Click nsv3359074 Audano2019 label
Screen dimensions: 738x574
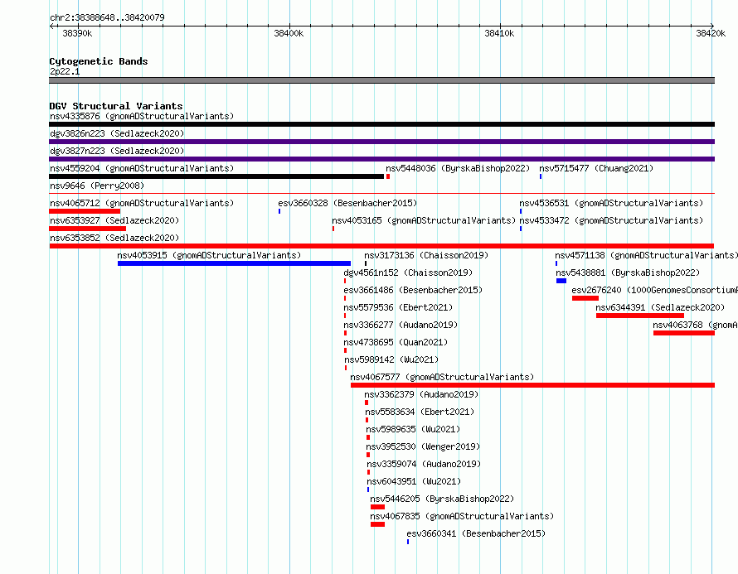click(424, 464)
